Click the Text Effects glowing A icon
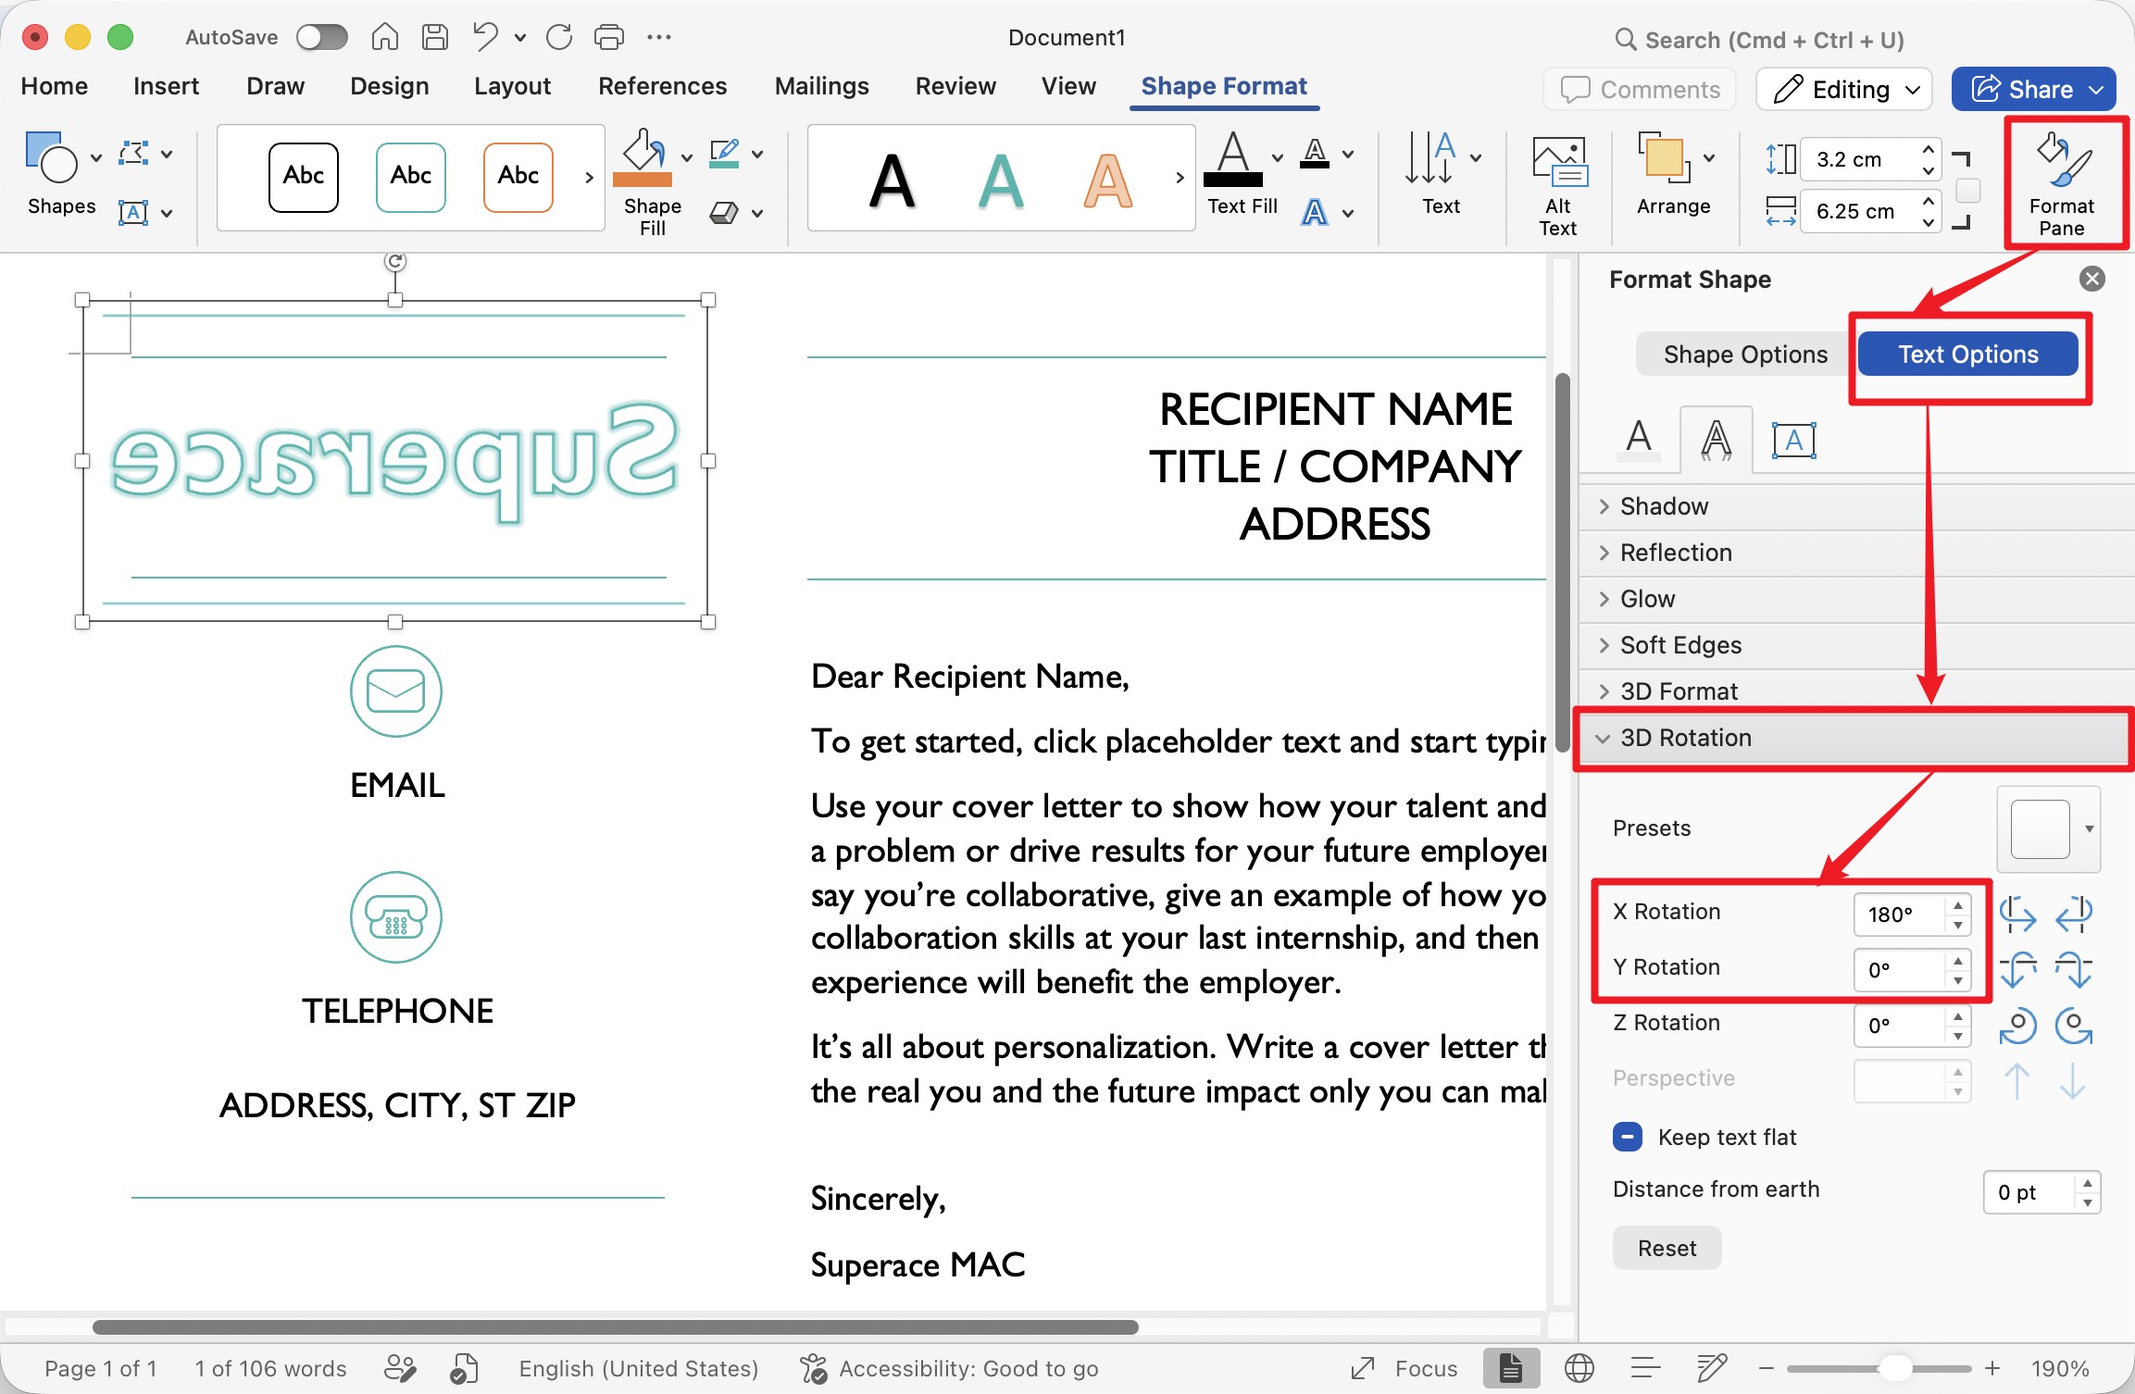This screenshot has width=2135, height=1394. tap(1315, 212)
